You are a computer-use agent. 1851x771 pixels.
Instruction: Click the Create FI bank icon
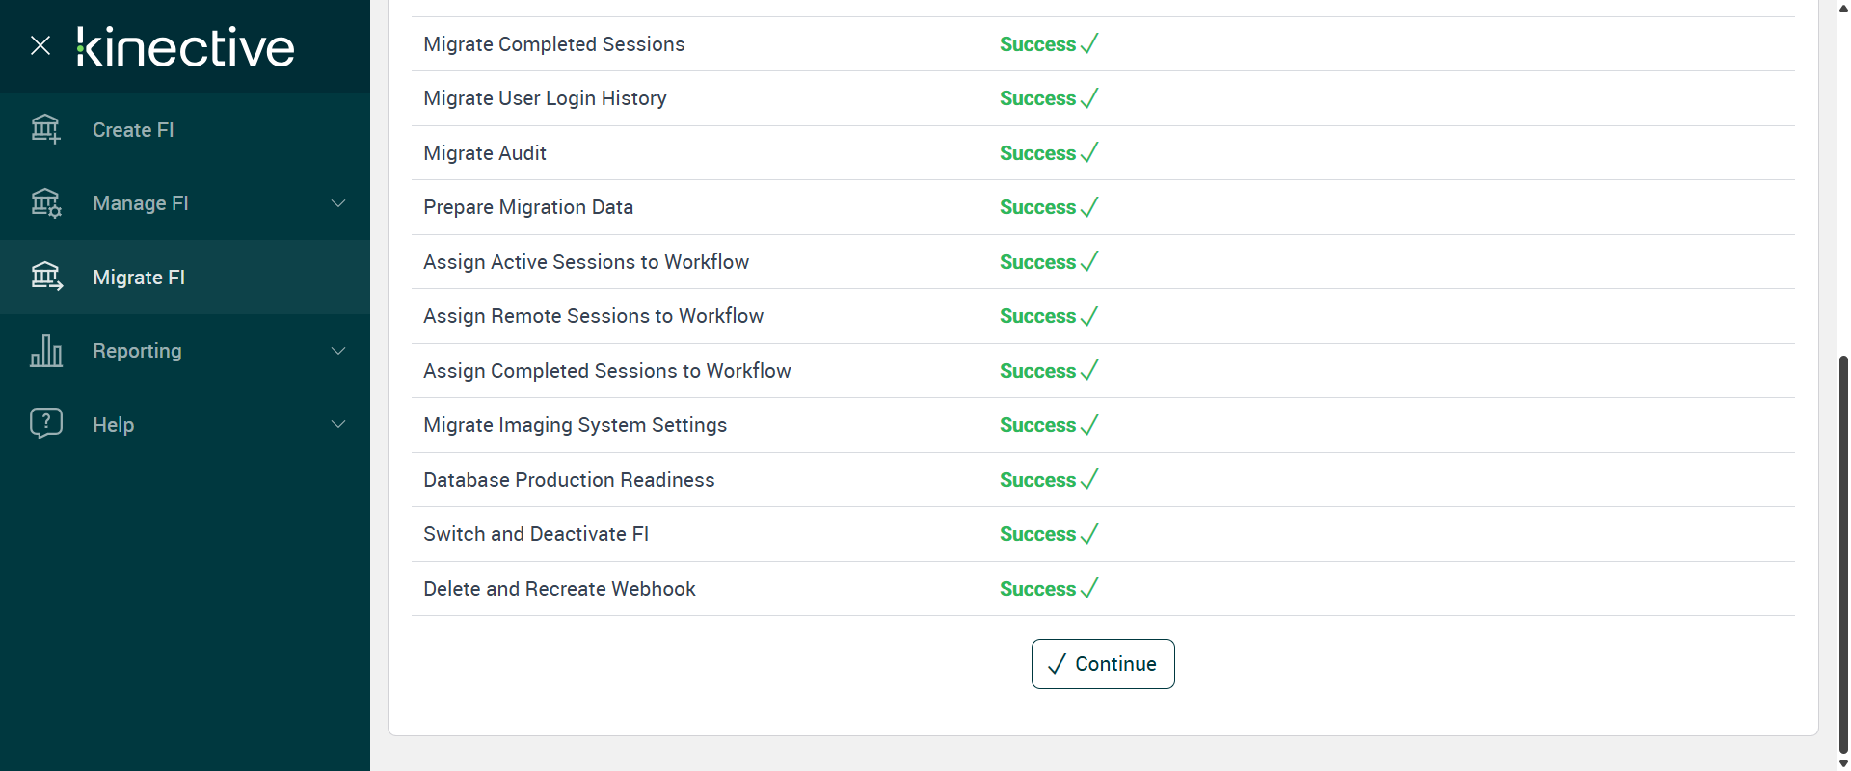45,129
